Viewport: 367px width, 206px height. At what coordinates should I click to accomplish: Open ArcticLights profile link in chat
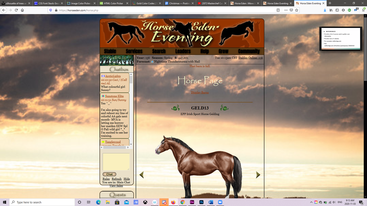(113, 76)
